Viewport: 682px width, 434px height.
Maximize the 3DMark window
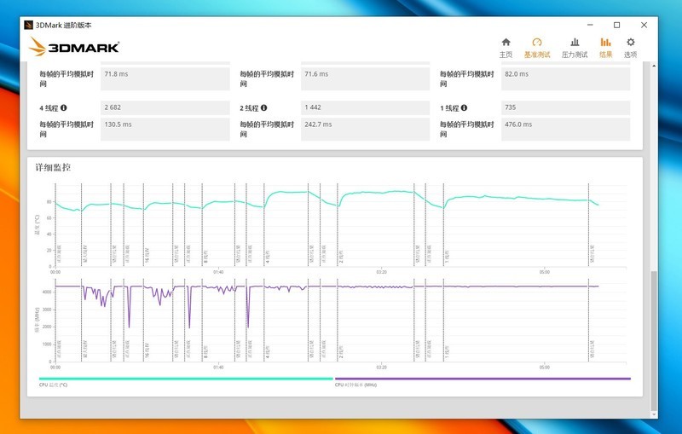click(616, 25)
